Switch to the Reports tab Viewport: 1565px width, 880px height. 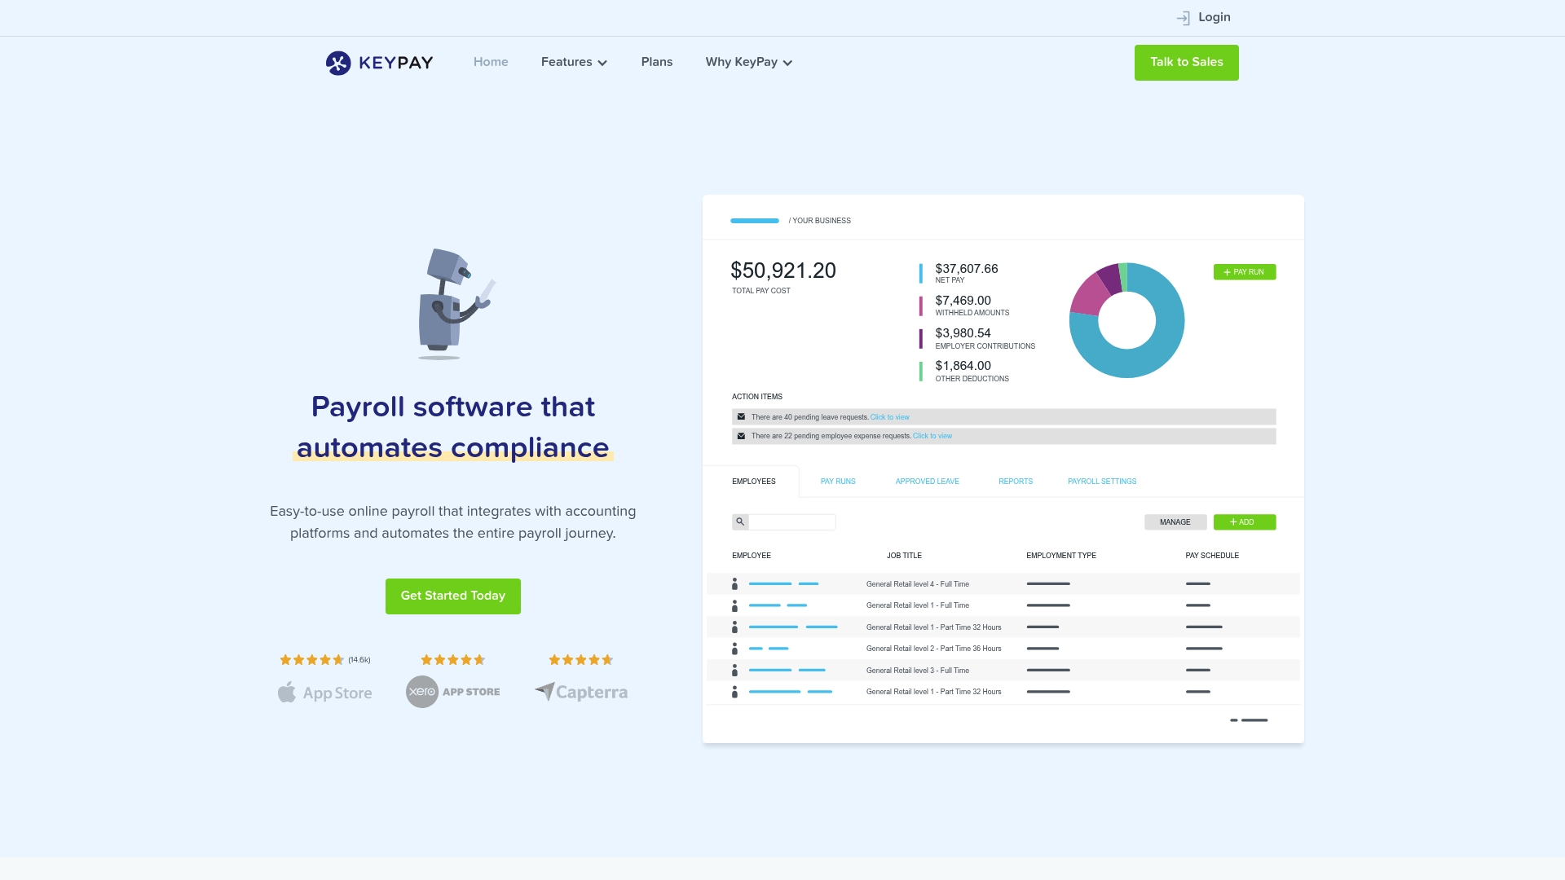point(1016,482)
